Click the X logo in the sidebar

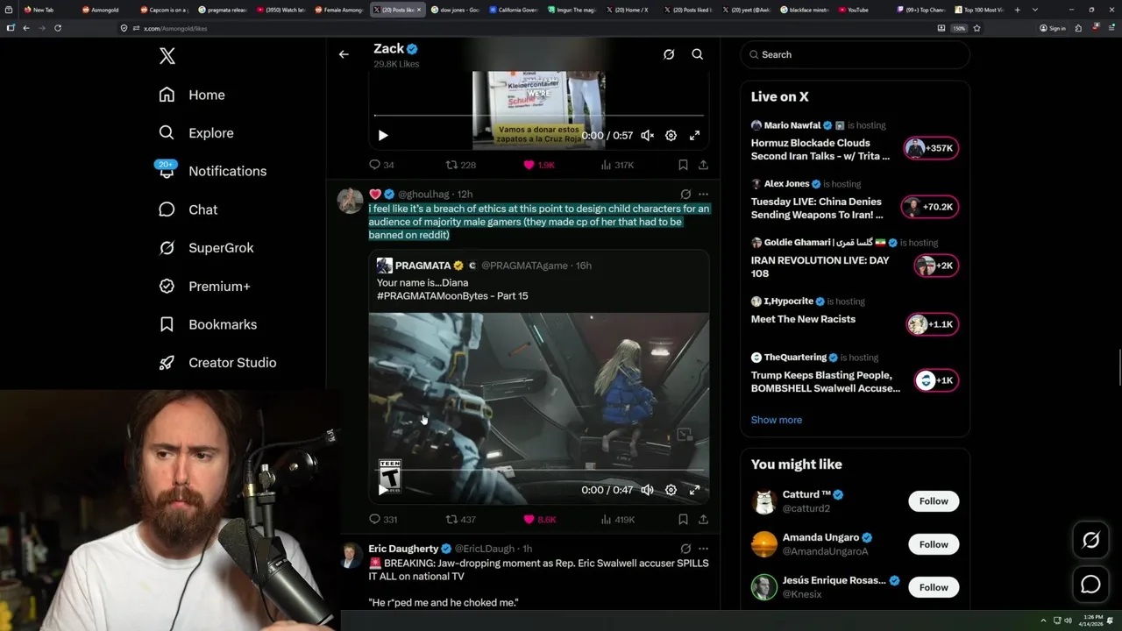[167, 56]
